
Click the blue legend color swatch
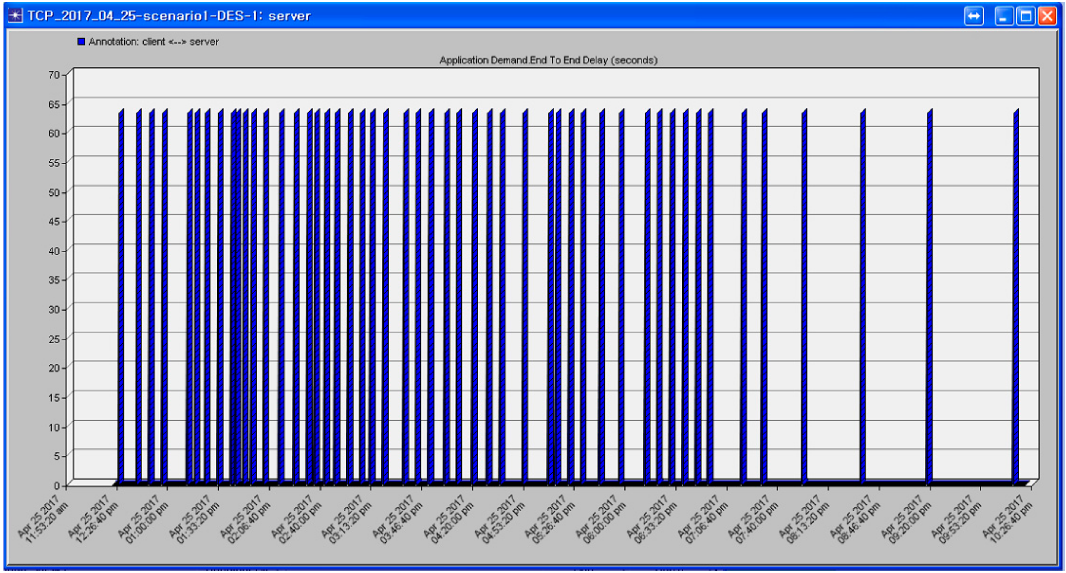coord(81,42)
